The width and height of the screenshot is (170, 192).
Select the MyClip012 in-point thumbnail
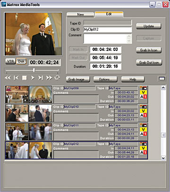(x=17, y=150)
